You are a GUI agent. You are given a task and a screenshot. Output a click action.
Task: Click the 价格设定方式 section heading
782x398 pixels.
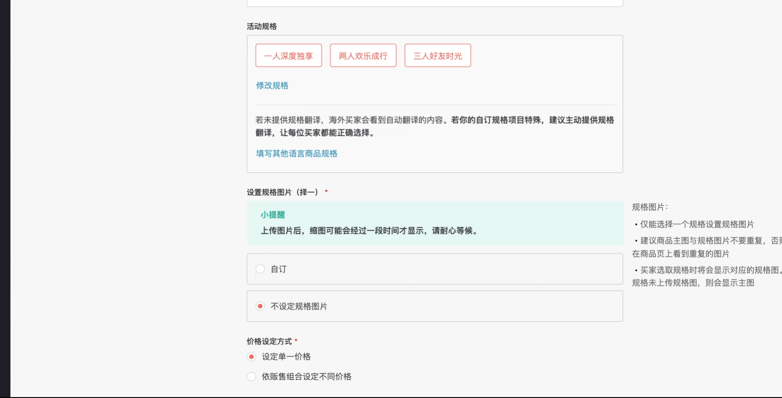(269, 341)
